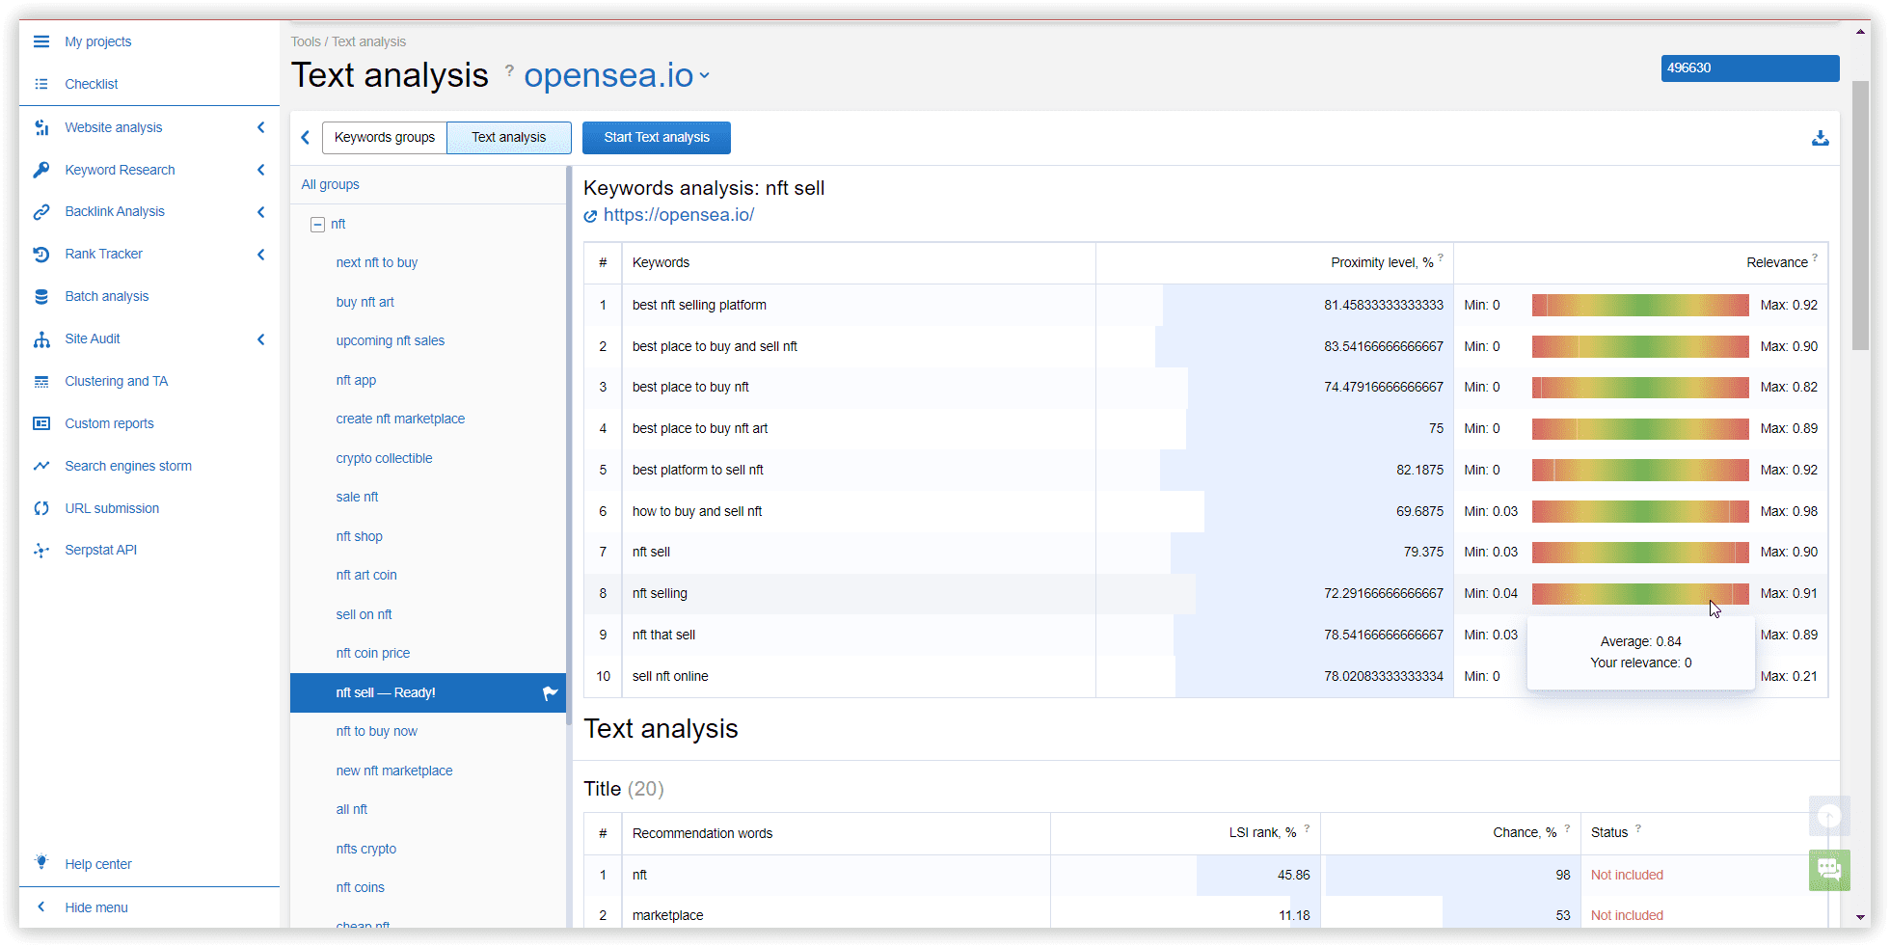Collapse the nft group tree node
The height and width of the screenshot is (947, 1890).
[317, 225]
